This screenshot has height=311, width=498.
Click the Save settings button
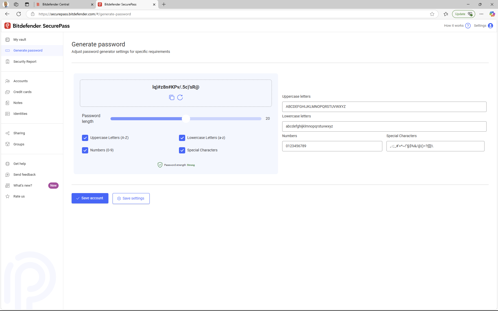click(x=131, y=198)
